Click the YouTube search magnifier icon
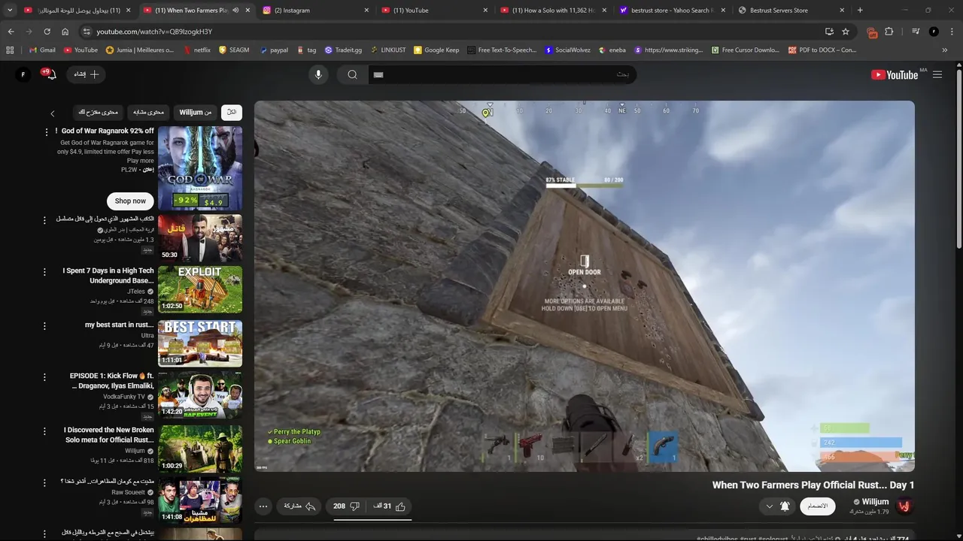 (x=352, y=74)
